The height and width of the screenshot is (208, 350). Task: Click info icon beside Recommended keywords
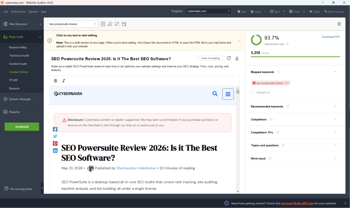point(288,106)
